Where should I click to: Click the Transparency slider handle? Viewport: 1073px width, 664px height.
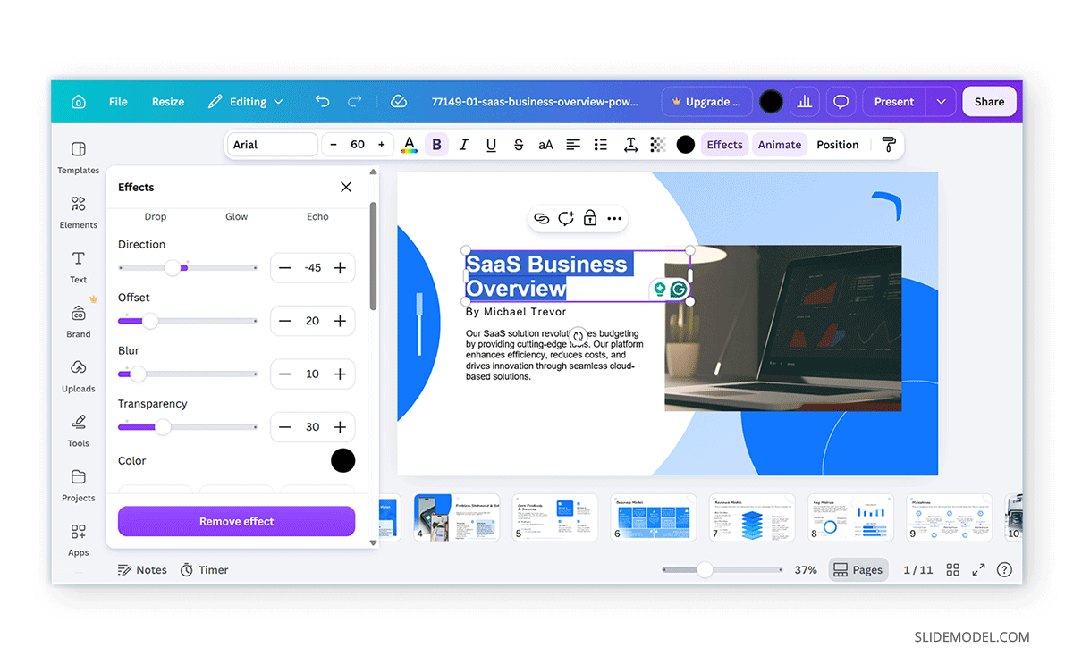click(163, 427)
